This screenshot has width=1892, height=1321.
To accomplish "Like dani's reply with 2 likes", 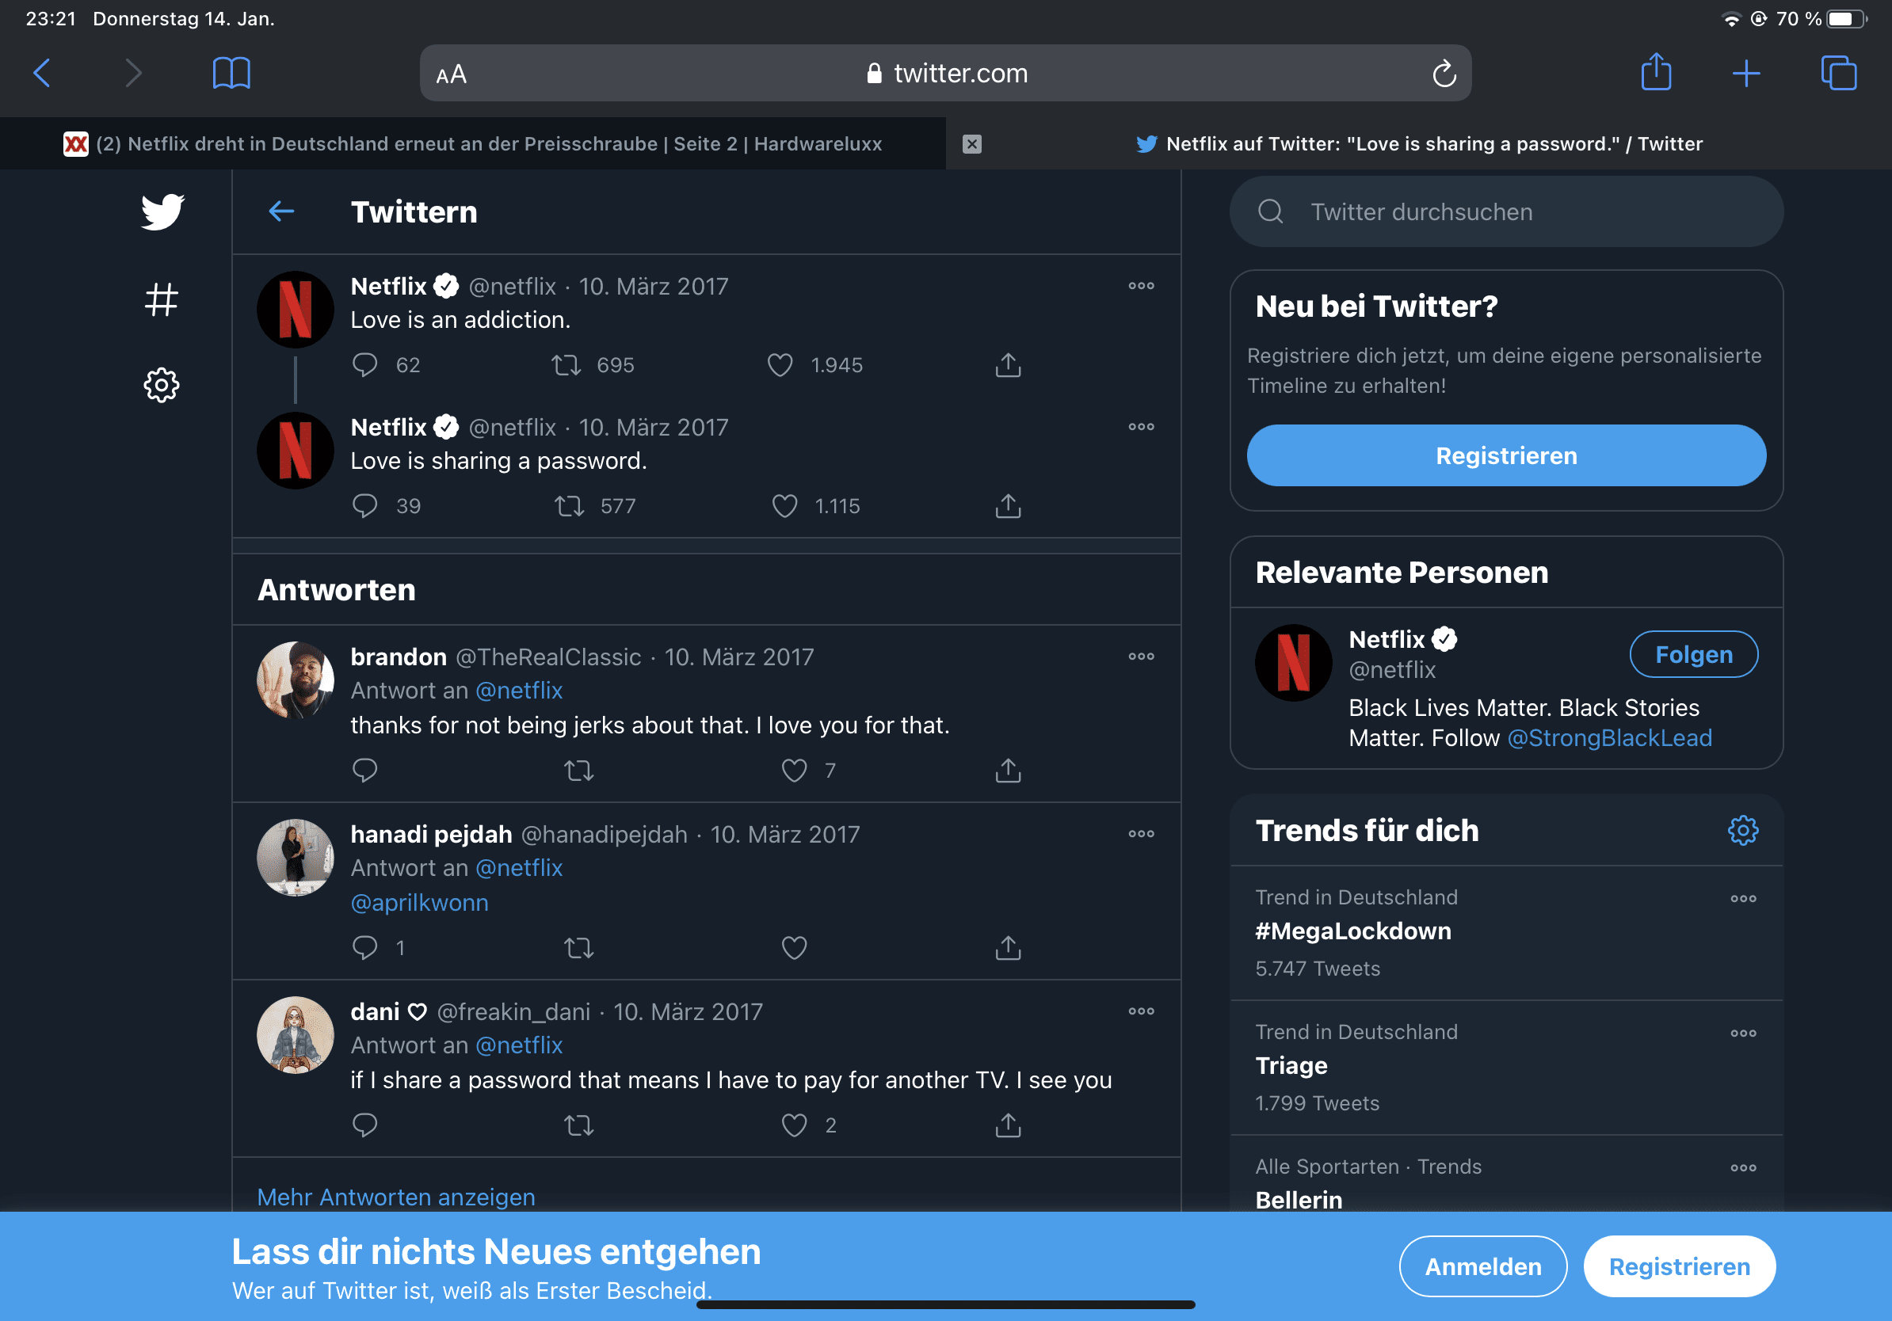I will coord(794,1124).
